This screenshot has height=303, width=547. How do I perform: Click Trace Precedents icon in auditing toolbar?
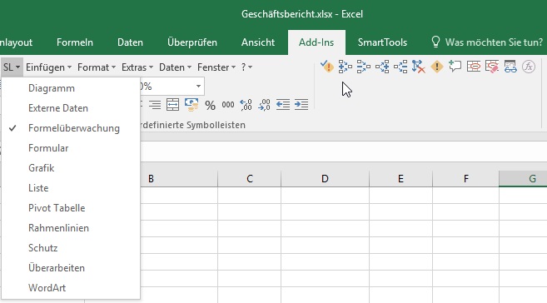pyautogui.click(x=345, y=67)
